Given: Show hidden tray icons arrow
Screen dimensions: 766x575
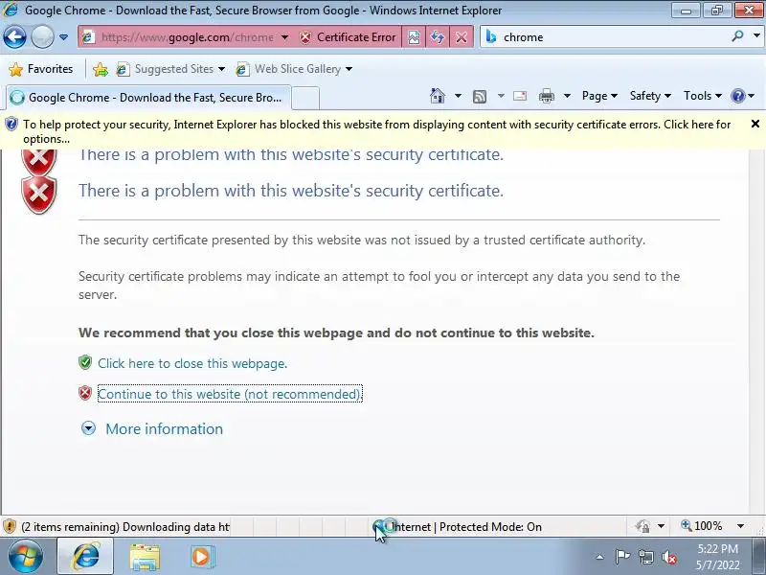Looking at the screenshot, I should point(599,557).
